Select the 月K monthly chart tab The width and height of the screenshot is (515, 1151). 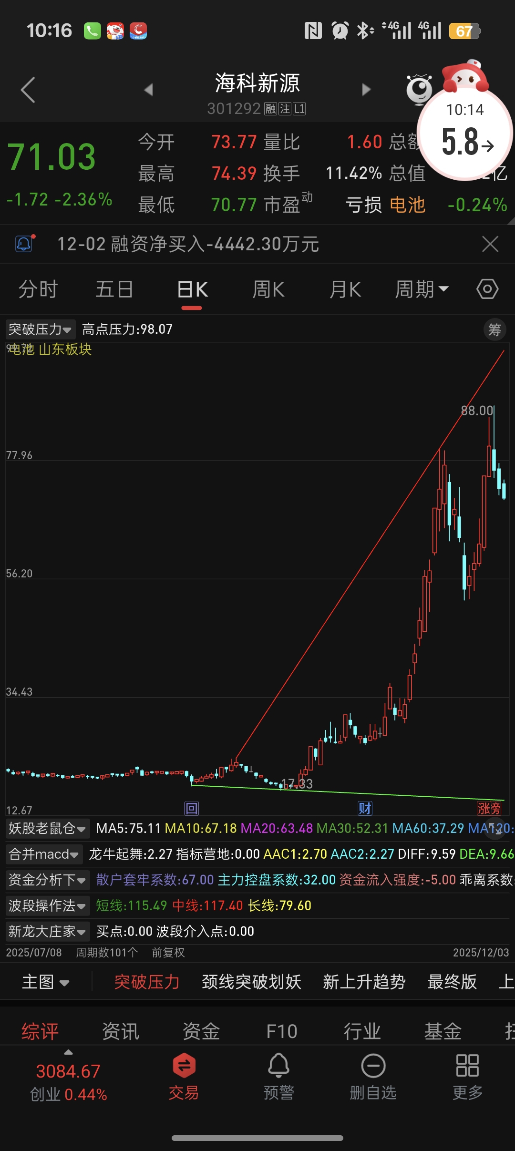pos(345,289)
